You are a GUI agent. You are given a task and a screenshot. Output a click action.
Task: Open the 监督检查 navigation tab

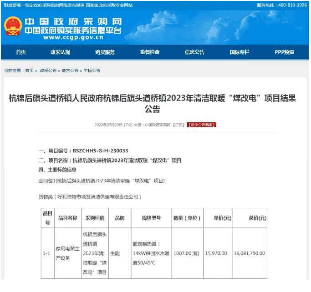(x=150, y=52)
